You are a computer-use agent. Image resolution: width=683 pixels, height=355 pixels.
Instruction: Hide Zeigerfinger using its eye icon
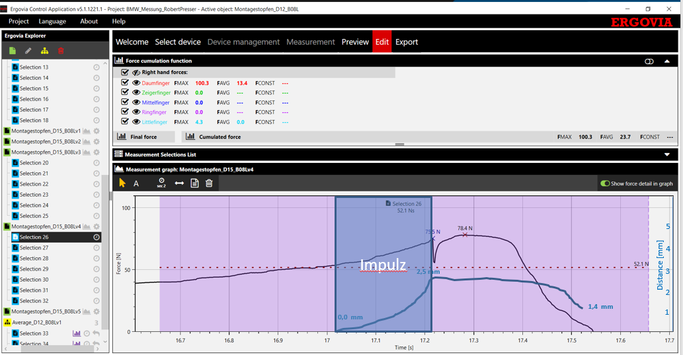(136, 93)
